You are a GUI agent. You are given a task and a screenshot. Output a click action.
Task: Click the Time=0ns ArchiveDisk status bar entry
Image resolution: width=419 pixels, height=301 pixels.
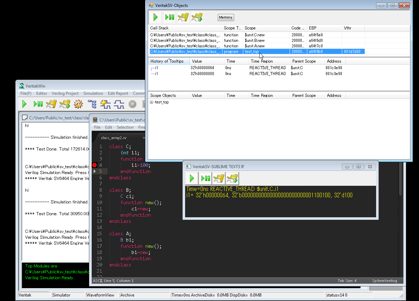pos(248,295)
